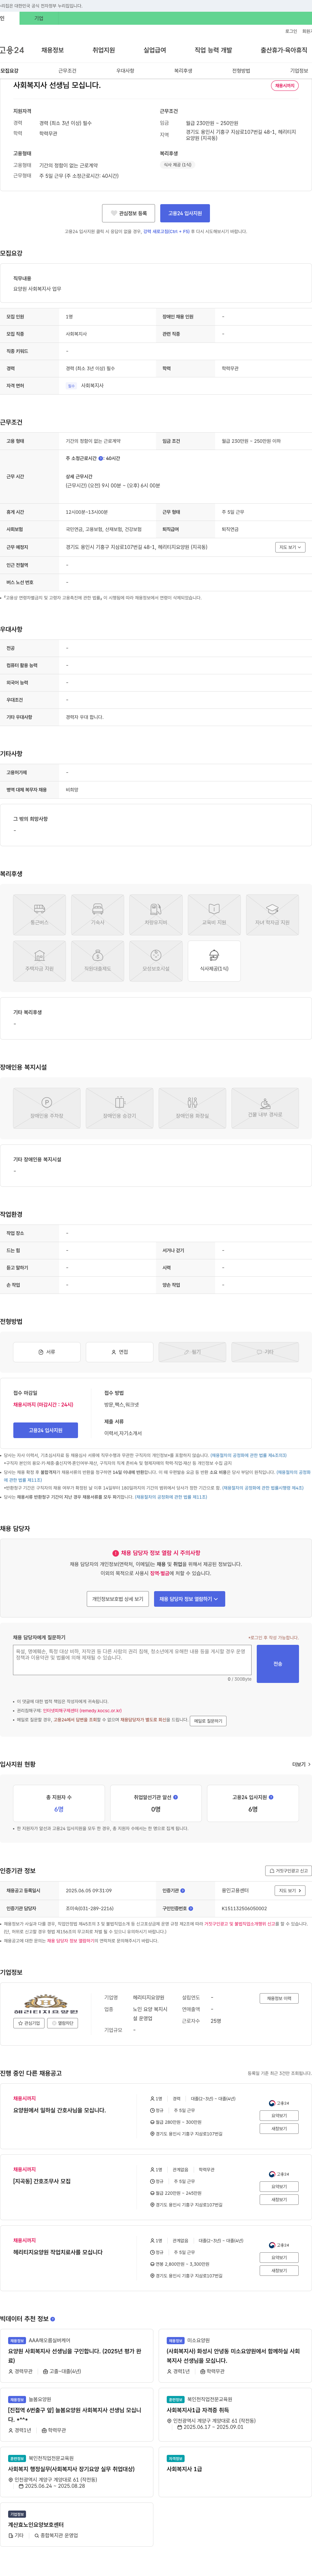The height and width of the screenshot is (2576, 312).
Task: Click the 관심정보 등록 button
Action: click(x=129, y=213)
